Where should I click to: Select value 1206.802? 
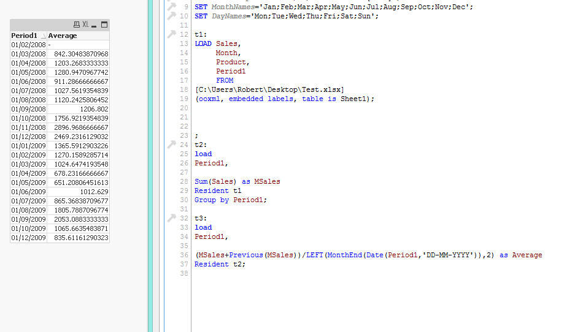tap(78, 108)
